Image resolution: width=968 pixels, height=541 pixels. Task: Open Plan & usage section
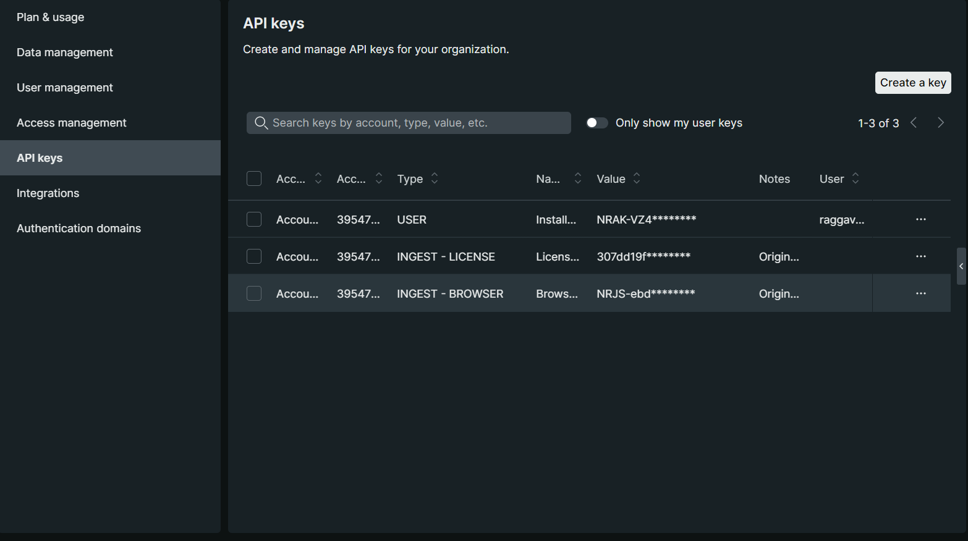pyautogui.click(x=50, y=17)
